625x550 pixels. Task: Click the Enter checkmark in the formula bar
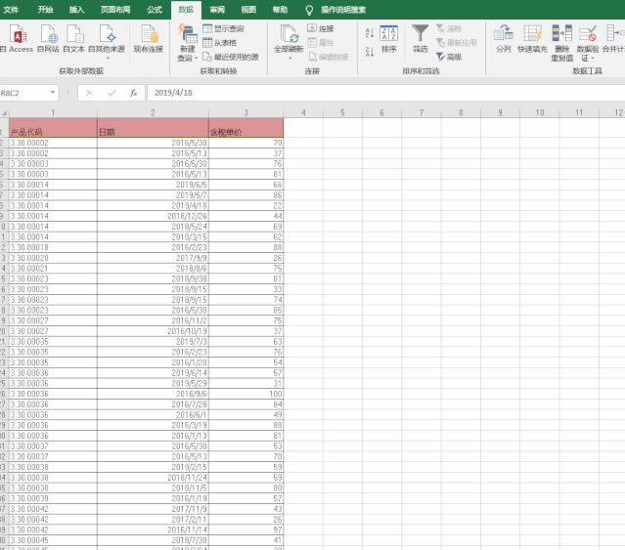click(x=112, y=93)
